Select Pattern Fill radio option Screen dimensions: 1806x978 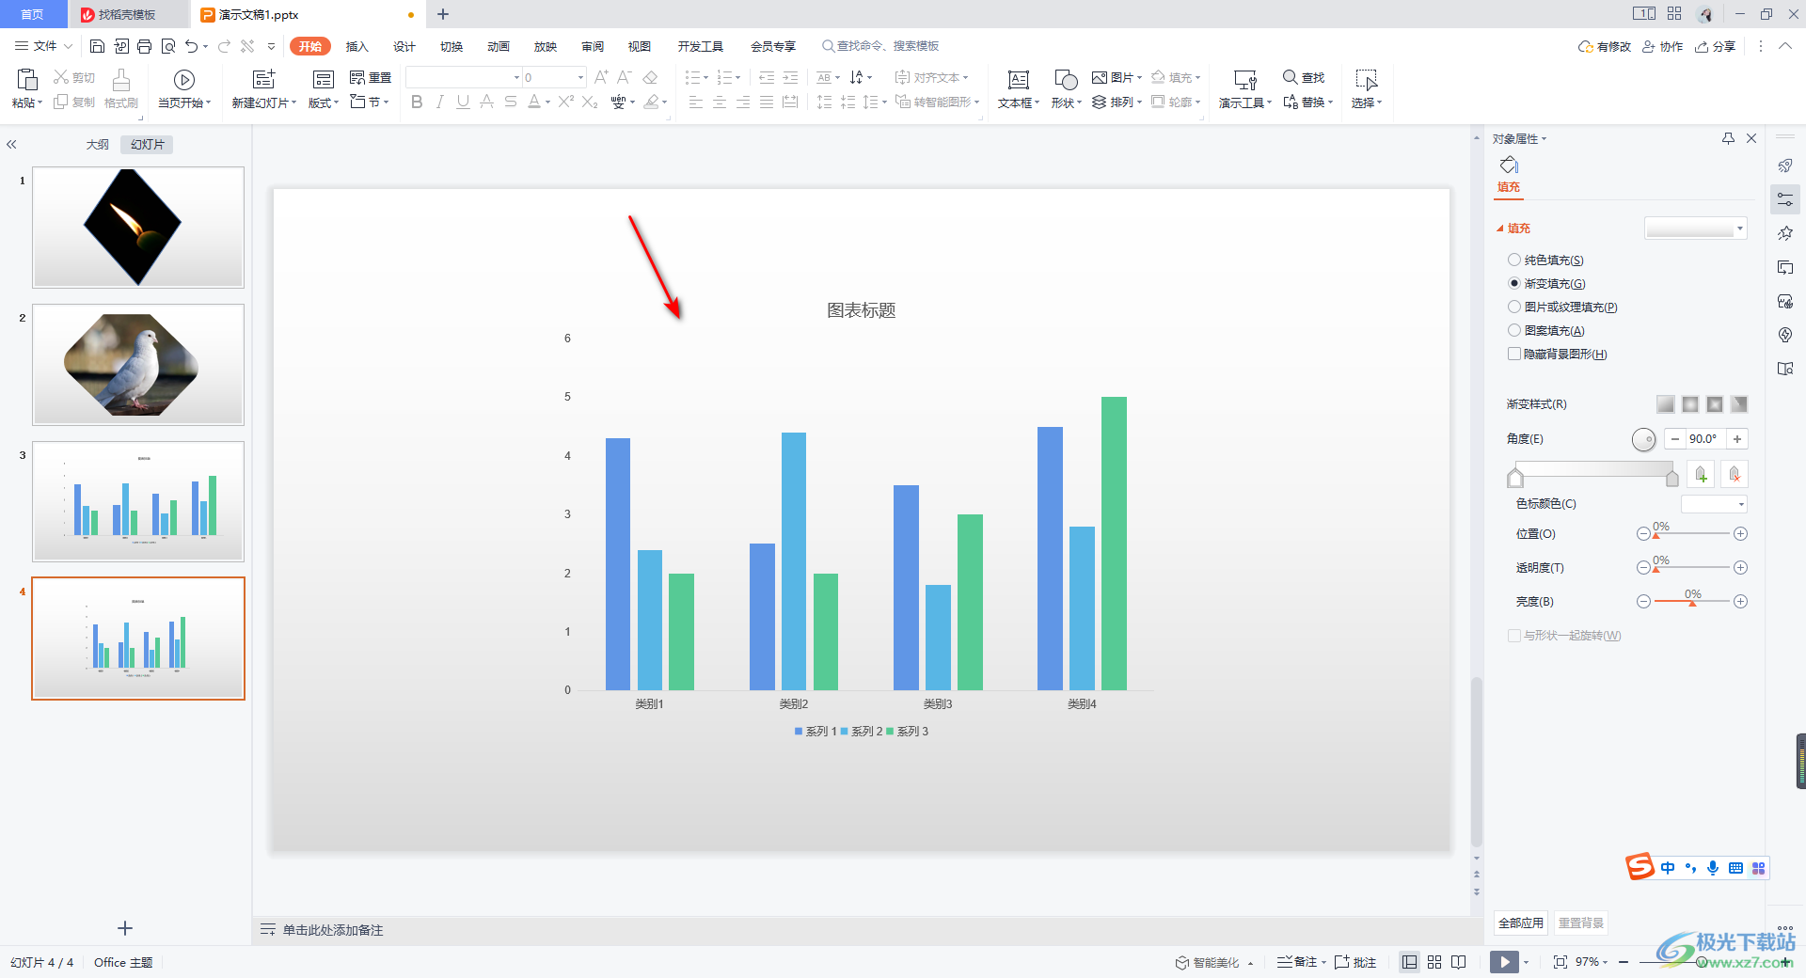click(1514, 330)
